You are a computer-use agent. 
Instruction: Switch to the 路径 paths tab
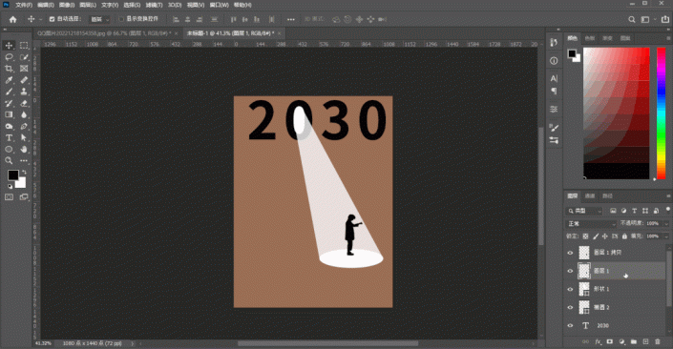[x=607, y=195]
